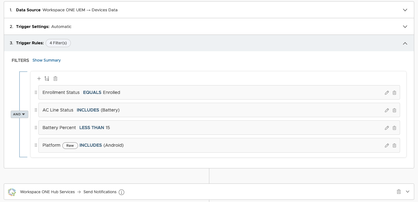Click the add filter group icon
This screenshot has width=418, height=202.
pyautogui.click(x=47, y=79)
